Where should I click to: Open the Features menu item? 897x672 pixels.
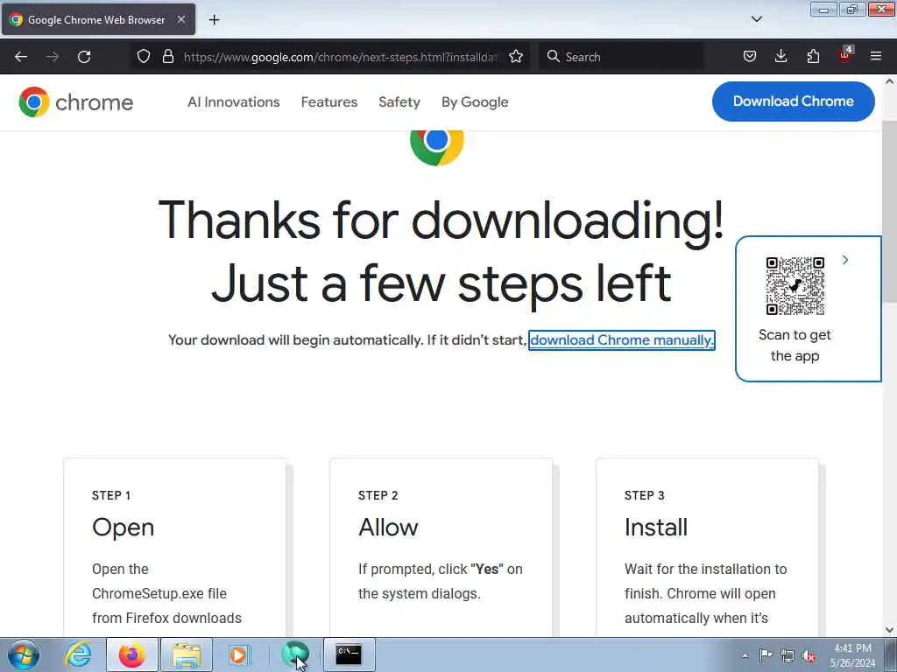click(329, 102)
